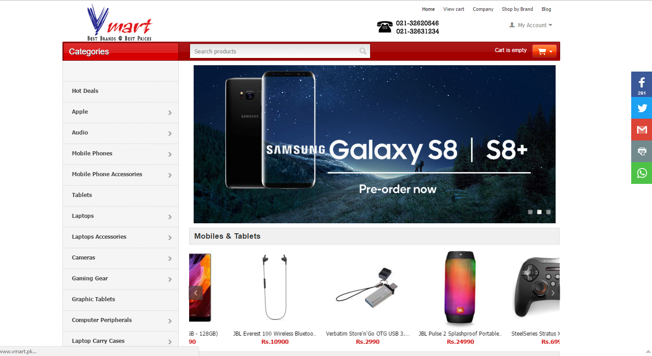652x356 pixels.
Task: Share page via Twitter bird icon
Action: tap(642, 108)
